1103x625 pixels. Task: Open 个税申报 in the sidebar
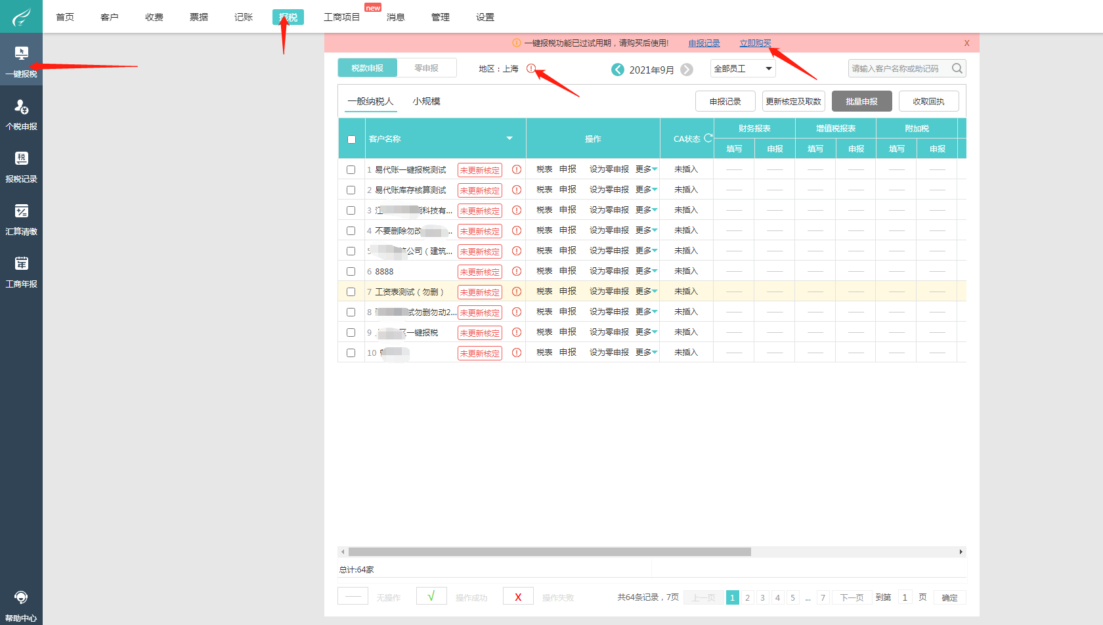(21, 114)
